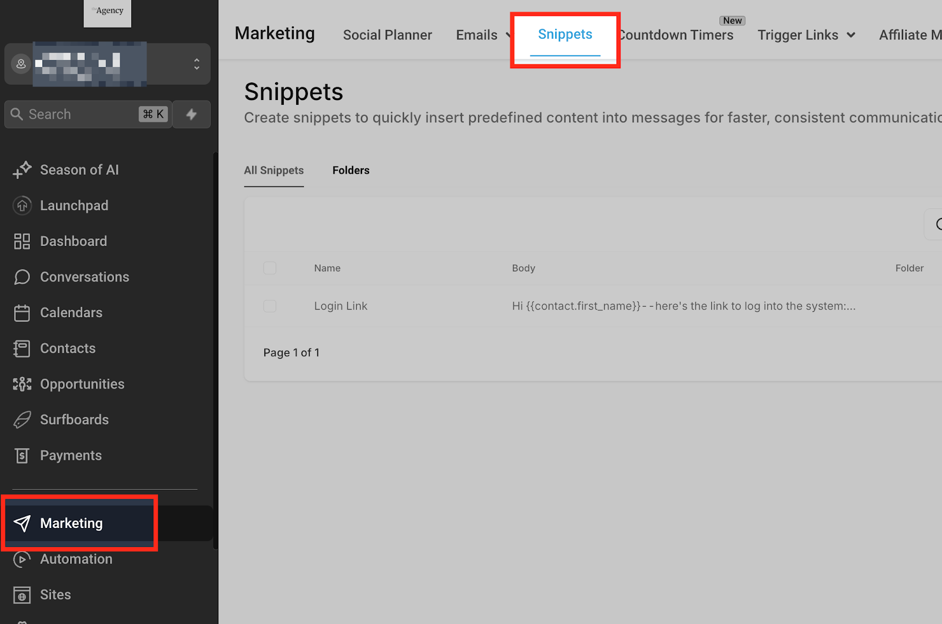Select the Surfboards icon
Viewport: 942px width, 624px height.
22,419
